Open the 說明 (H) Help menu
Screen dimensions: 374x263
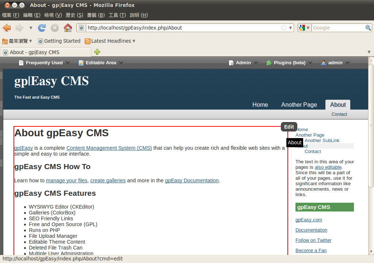tap(139, 15)
